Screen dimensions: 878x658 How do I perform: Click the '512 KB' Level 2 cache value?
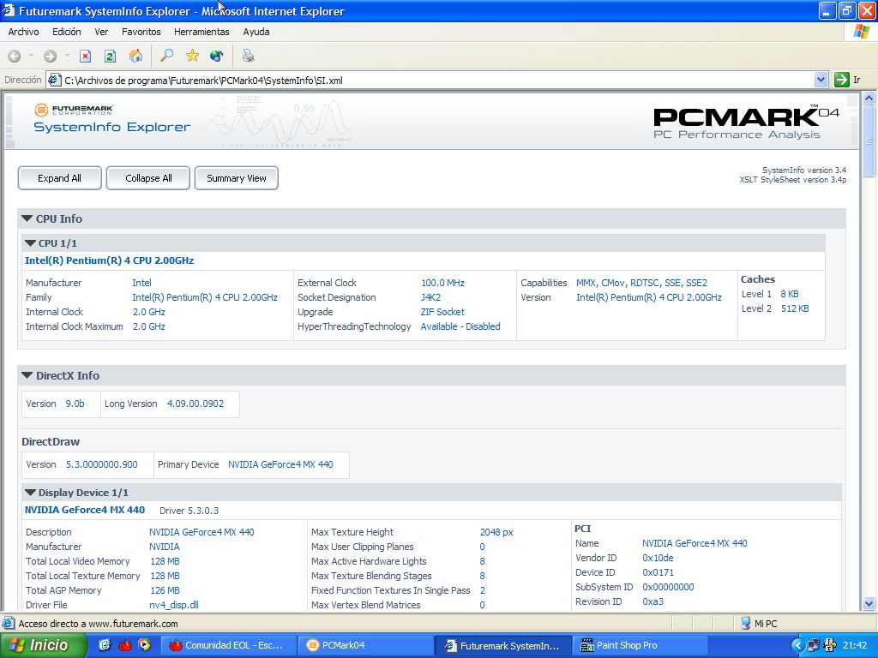pos(795,308)
